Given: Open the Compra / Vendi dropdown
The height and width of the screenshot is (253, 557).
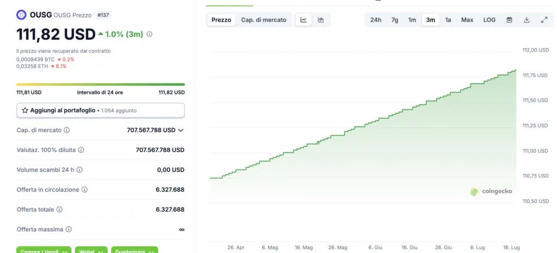Looking at the screenshot, I should point(44,251).
